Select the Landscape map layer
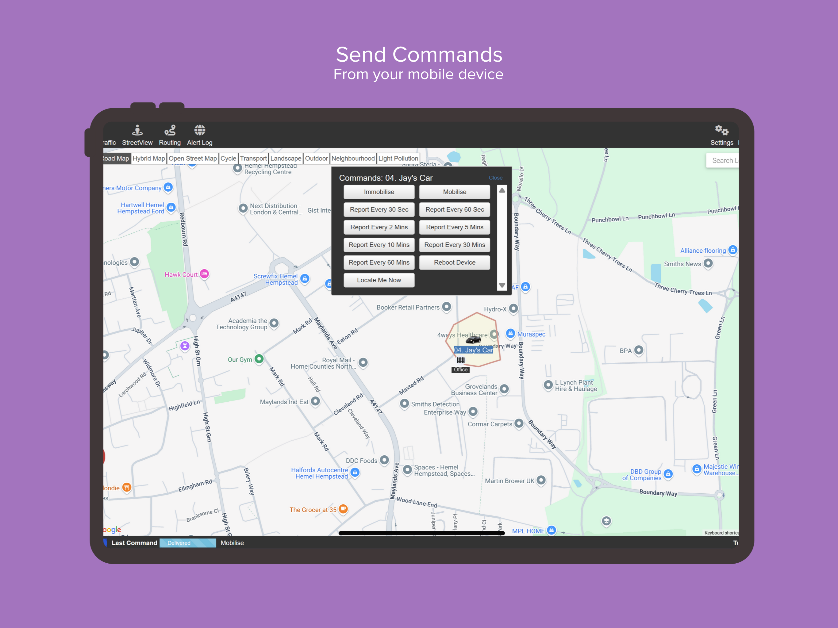 pyautogui.click(x=286, y=158)
